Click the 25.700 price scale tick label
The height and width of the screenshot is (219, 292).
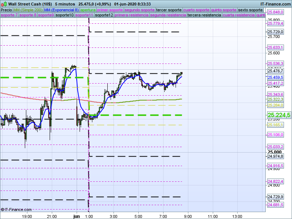[274, 37]
